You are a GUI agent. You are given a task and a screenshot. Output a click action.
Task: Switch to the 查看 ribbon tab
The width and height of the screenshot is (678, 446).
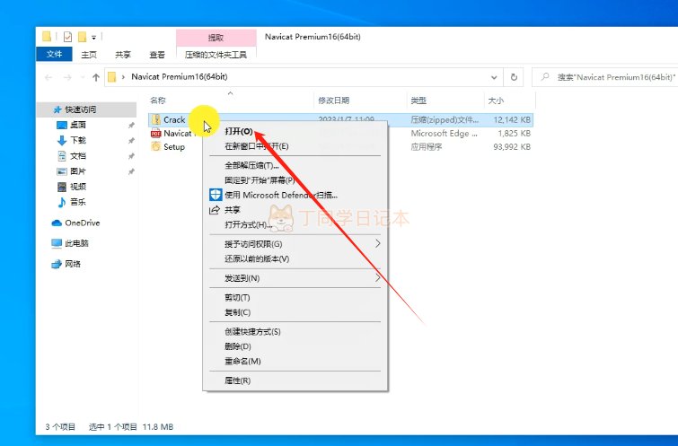(x=157, y=55)
